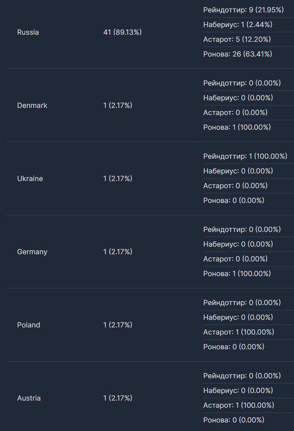This screenshot has height=431, width=294.
Task: Select the Denmark country cell
Action: (32, 105)
